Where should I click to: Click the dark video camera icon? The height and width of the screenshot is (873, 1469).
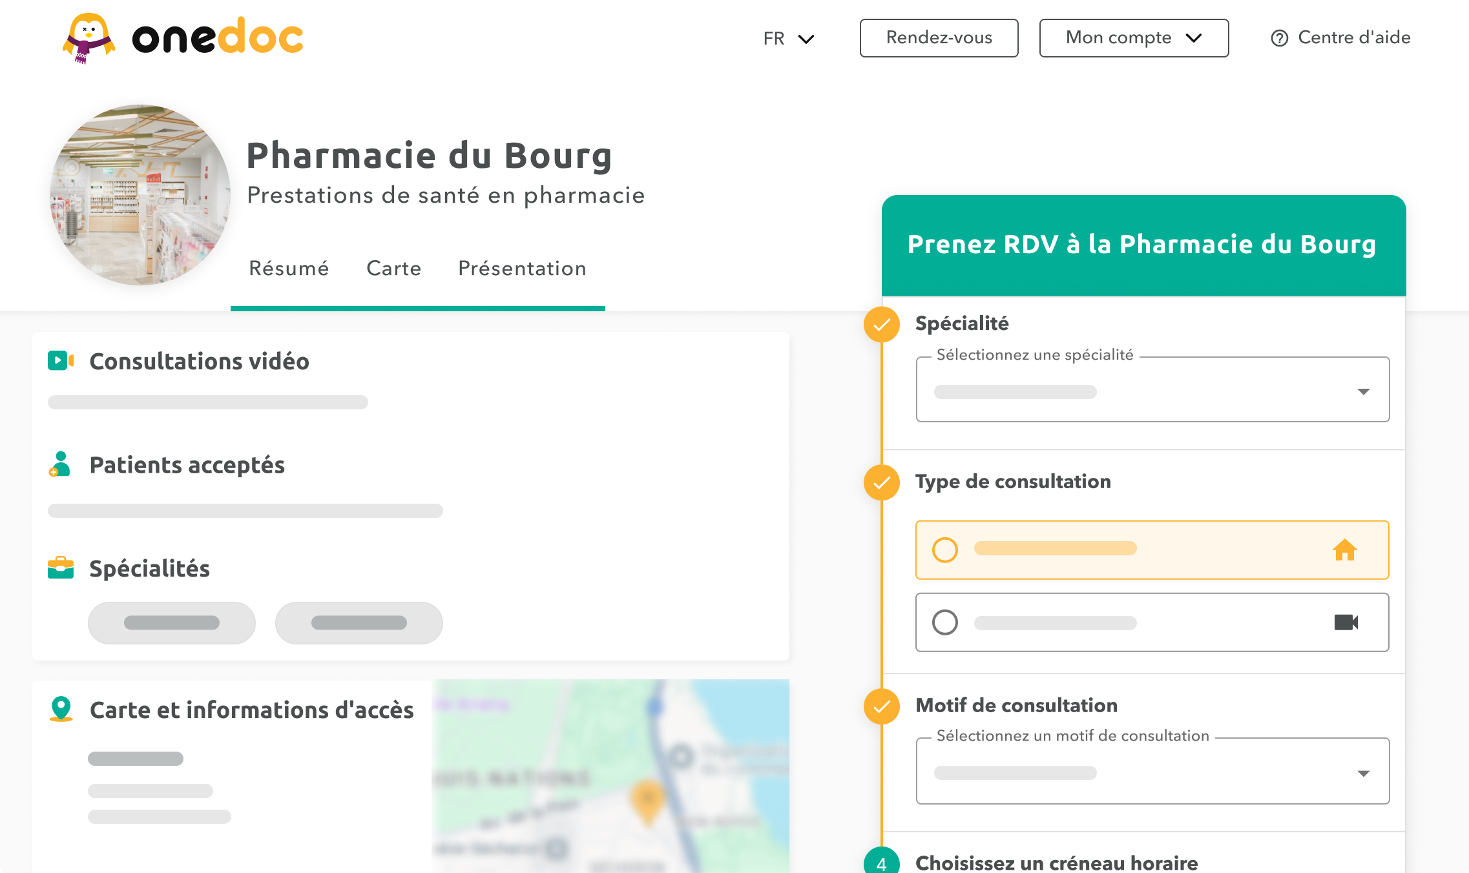(1346, 622)
